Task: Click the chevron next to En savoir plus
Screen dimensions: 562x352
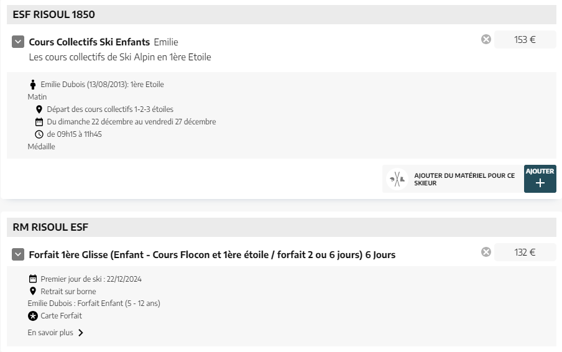Action: click(81, 333)
